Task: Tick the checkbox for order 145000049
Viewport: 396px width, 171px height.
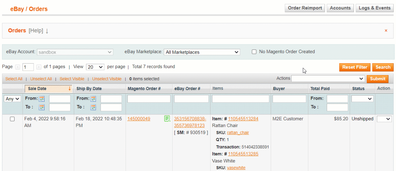Action: pos(12,119)
